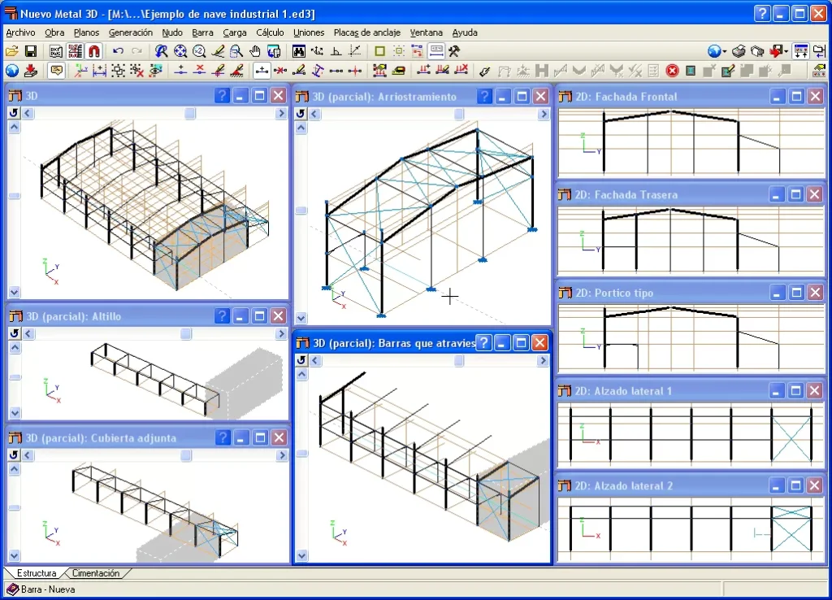832x600 pixels.
Task: Click the binoculars search icon
Action: 299,51
